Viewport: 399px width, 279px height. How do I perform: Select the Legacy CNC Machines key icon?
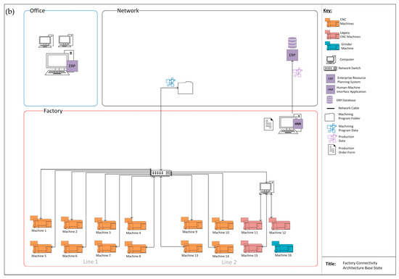point(332,35)
